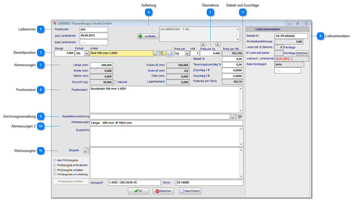Click the empty best.Liefertermin date field
Screen dimensions: 354x200
click(94, 42)
